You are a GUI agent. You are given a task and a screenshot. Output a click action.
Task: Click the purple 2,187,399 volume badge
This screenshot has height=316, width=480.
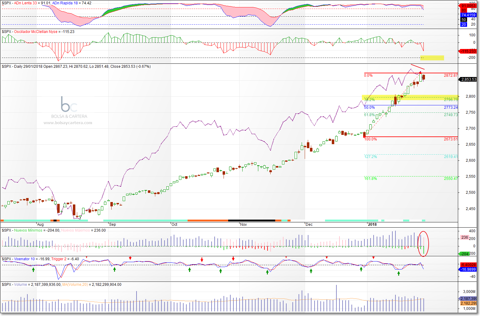coord(468,298)
